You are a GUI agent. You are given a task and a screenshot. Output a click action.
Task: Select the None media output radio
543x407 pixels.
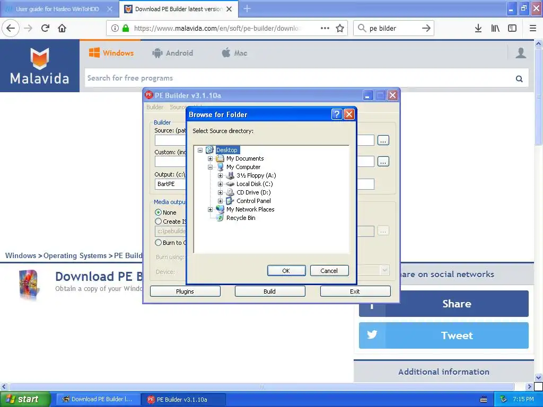click(158, 212)
